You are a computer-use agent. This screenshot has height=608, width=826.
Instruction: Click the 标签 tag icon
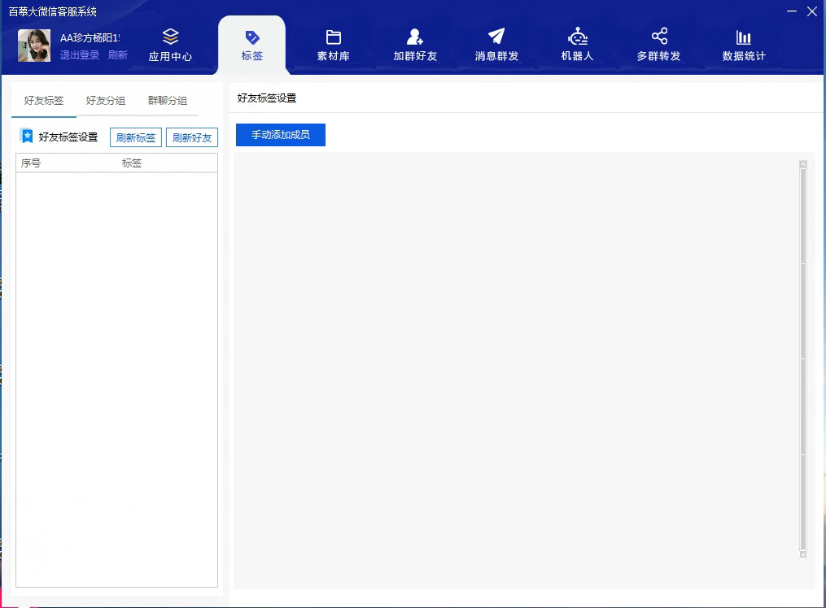(x=252, y=37)
